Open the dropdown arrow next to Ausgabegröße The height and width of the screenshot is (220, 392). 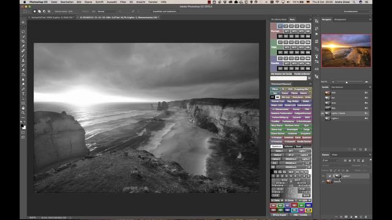pyautogui.click(x=311, y=89)
